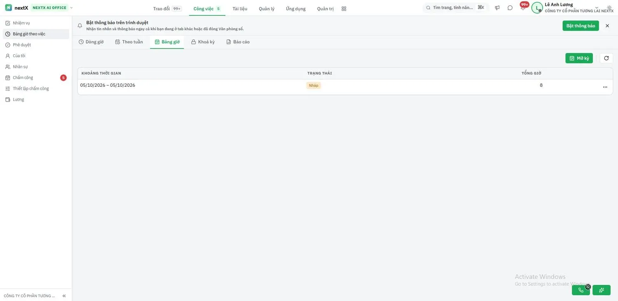Open the chat bubble icon in header
618x301 pixels.
point(510,8)
